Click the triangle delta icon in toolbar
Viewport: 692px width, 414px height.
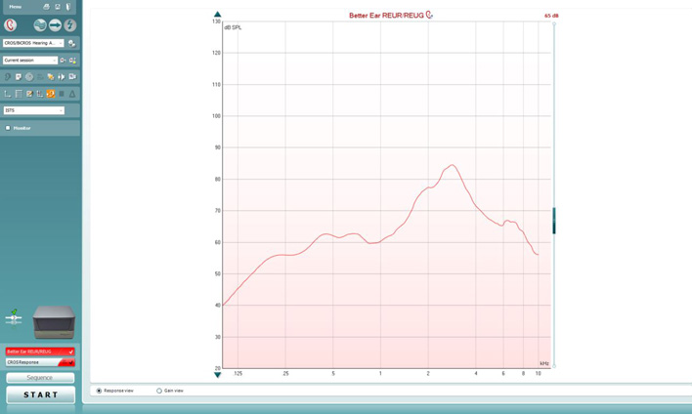[x=72, y=94]
